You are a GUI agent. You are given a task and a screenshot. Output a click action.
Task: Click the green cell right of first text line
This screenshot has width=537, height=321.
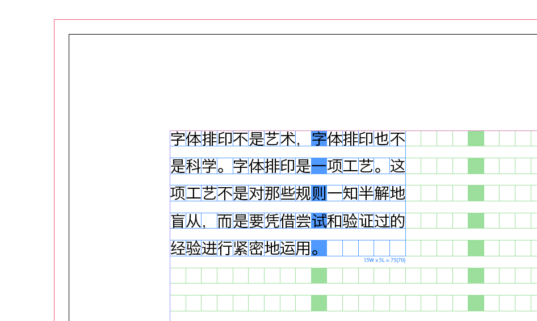click(476, 139)
